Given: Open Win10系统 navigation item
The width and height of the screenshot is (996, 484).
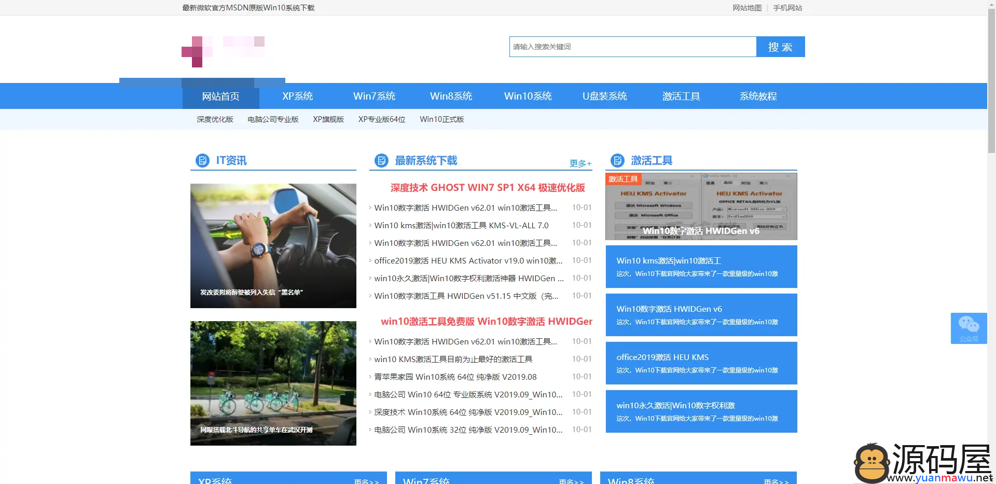Looking at the screenshot, I should 528,96.
